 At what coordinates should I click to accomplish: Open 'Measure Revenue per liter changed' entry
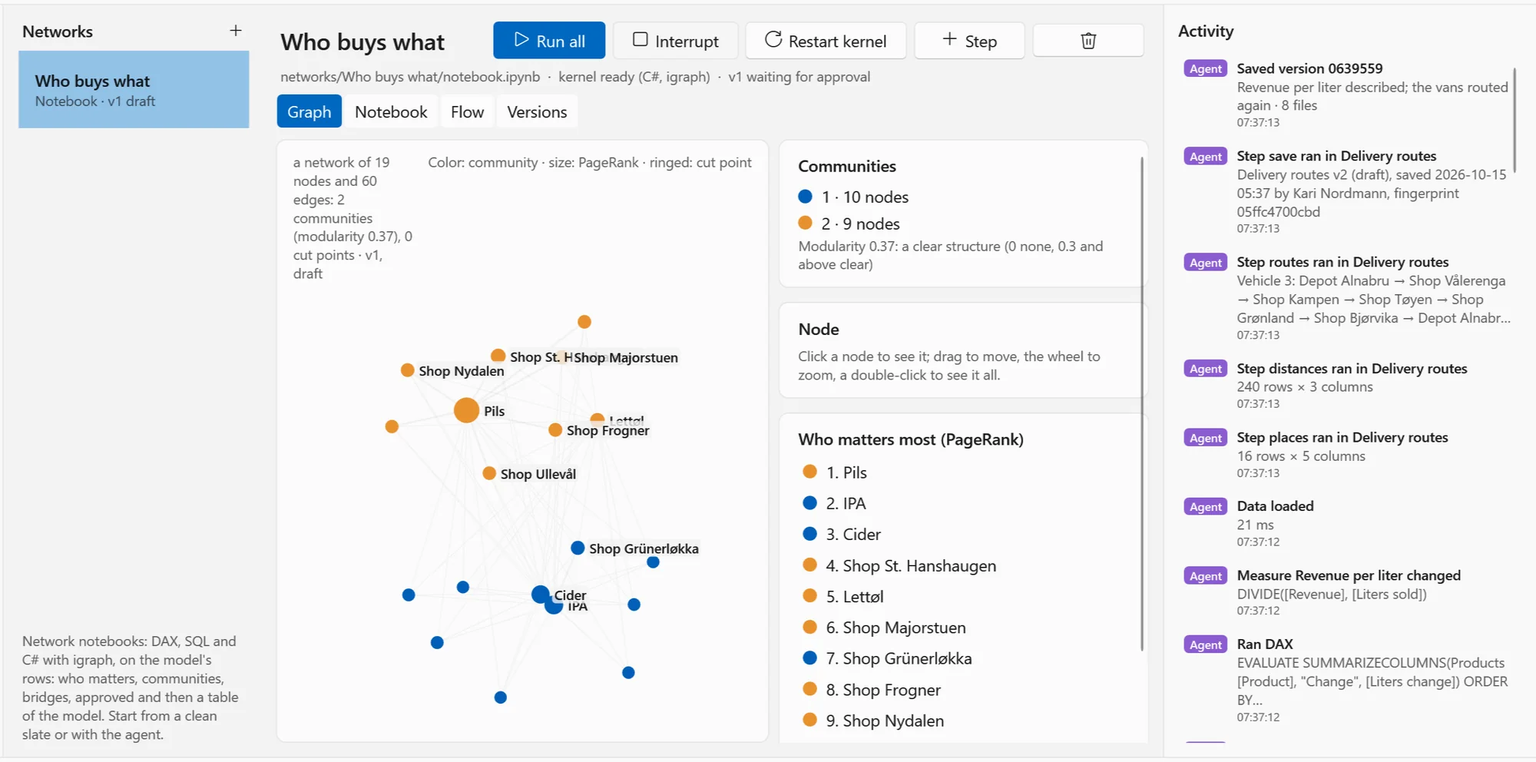(x=1347, y=592)
